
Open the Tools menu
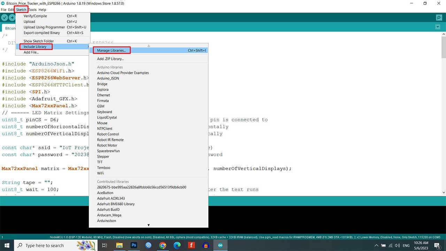(x=32, y=10)
